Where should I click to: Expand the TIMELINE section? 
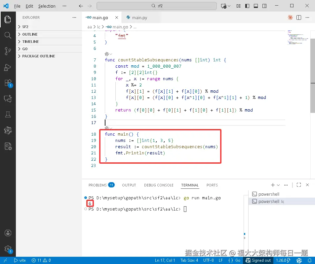[49, 42]
